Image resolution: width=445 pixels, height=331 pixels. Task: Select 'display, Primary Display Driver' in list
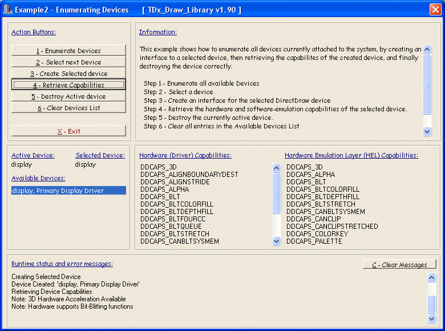[x=68, y=191]
